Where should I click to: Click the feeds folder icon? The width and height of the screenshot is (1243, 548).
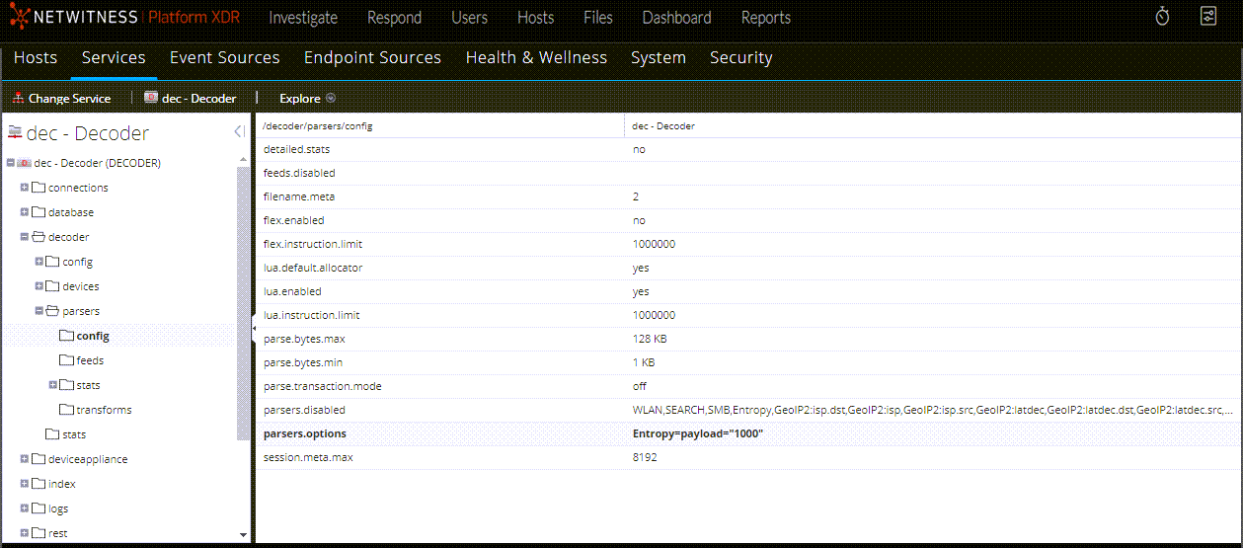pos(66,360)
